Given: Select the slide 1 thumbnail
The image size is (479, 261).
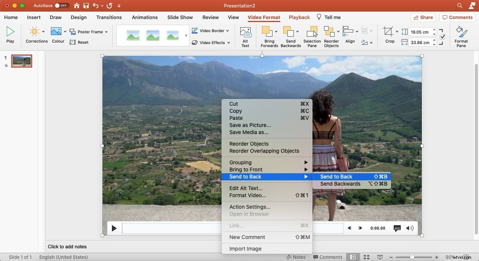Looking at the screenshot, I should pos(21,60).
